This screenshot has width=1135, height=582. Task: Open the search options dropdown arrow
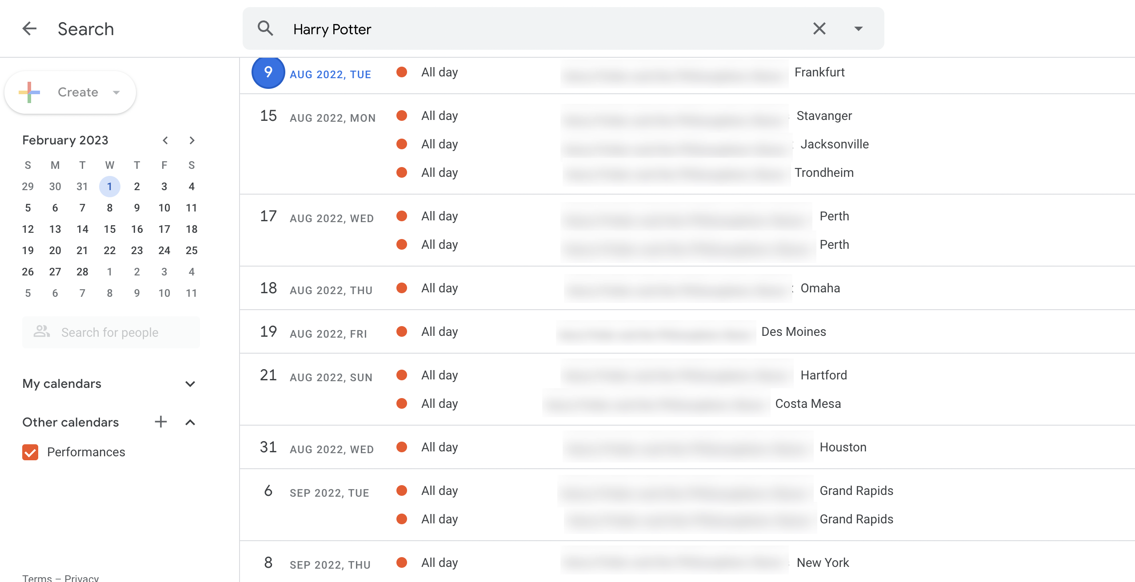tap(859, 29)
